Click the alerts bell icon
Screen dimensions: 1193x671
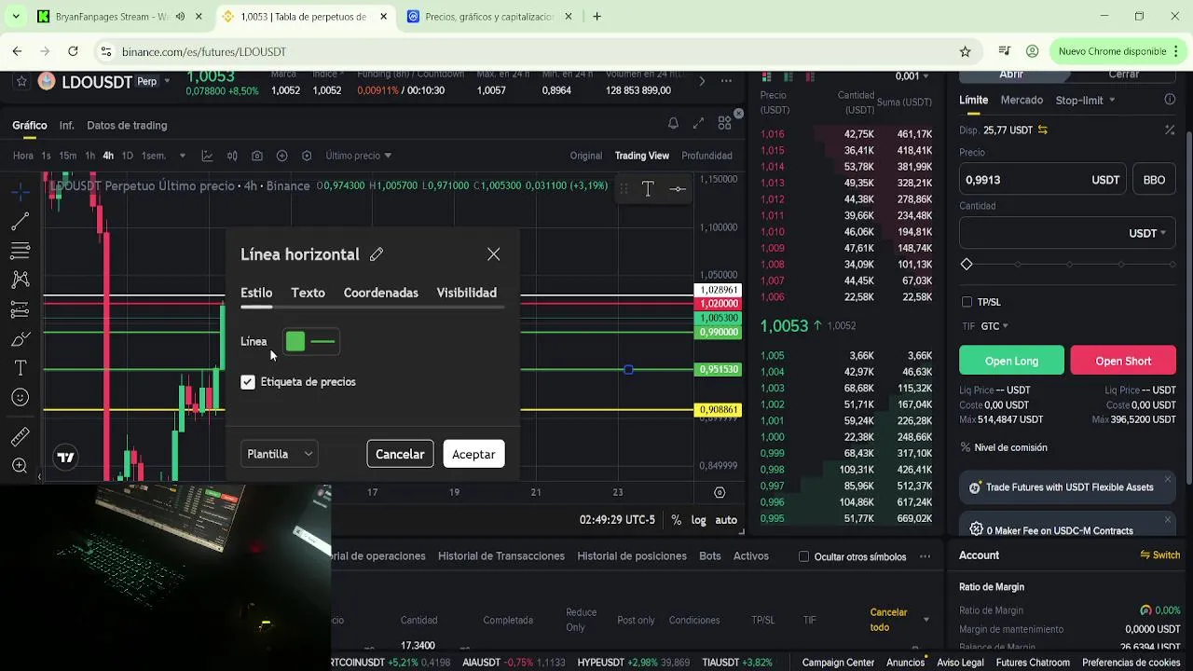(673, 123)
